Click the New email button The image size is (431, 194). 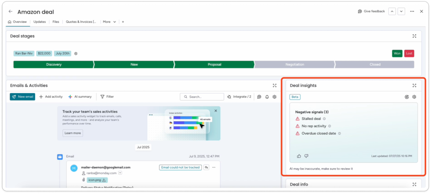pos(22,97)
